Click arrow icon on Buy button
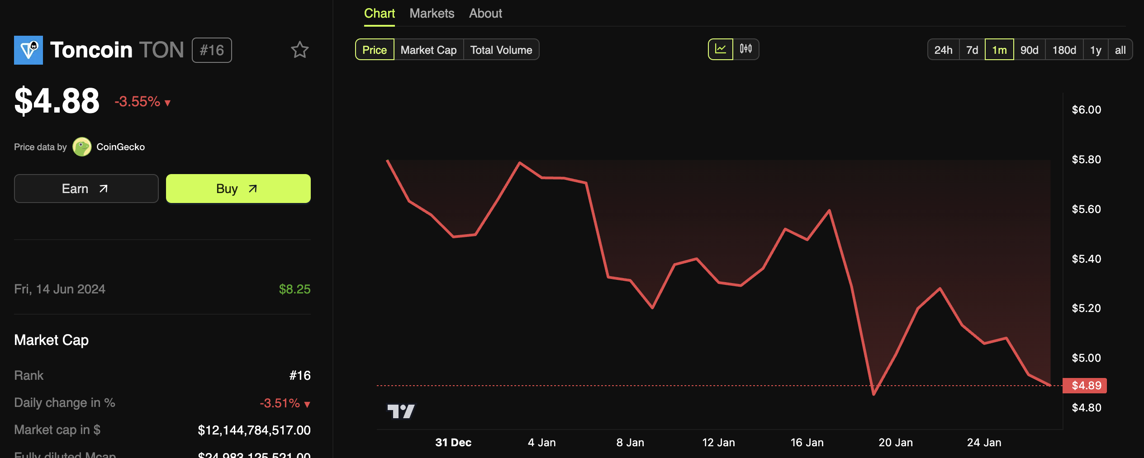1144x458 pixels. click(x=253, y=189)
